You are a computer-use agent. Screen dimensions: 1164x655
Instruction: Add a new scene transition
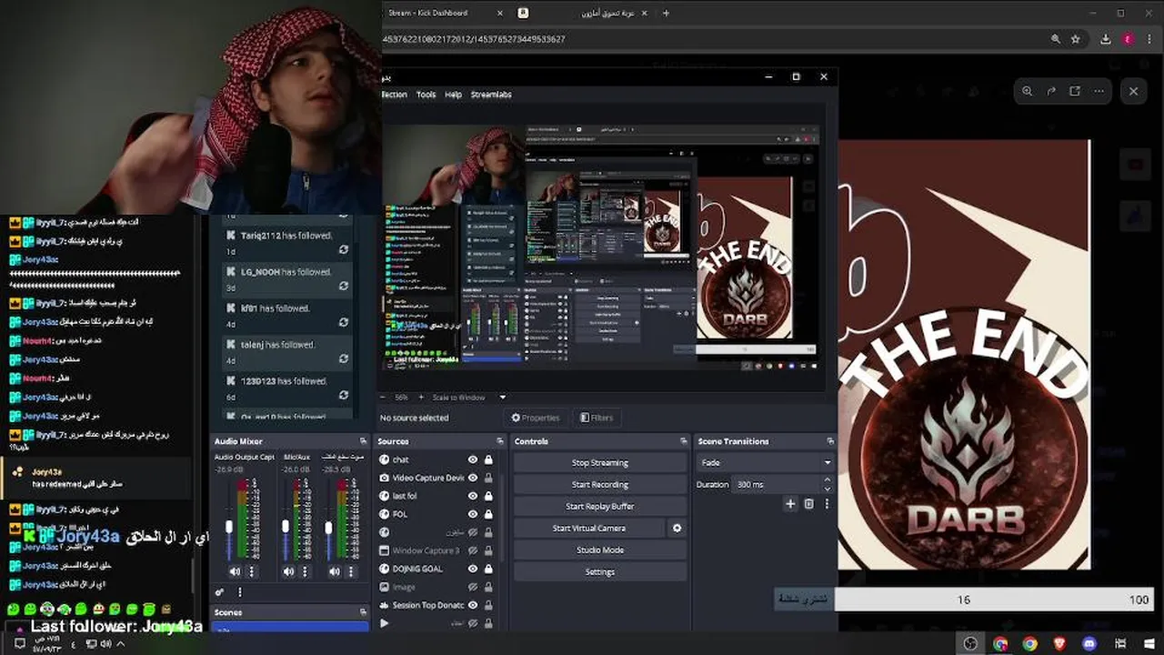[x=790, y=504]
